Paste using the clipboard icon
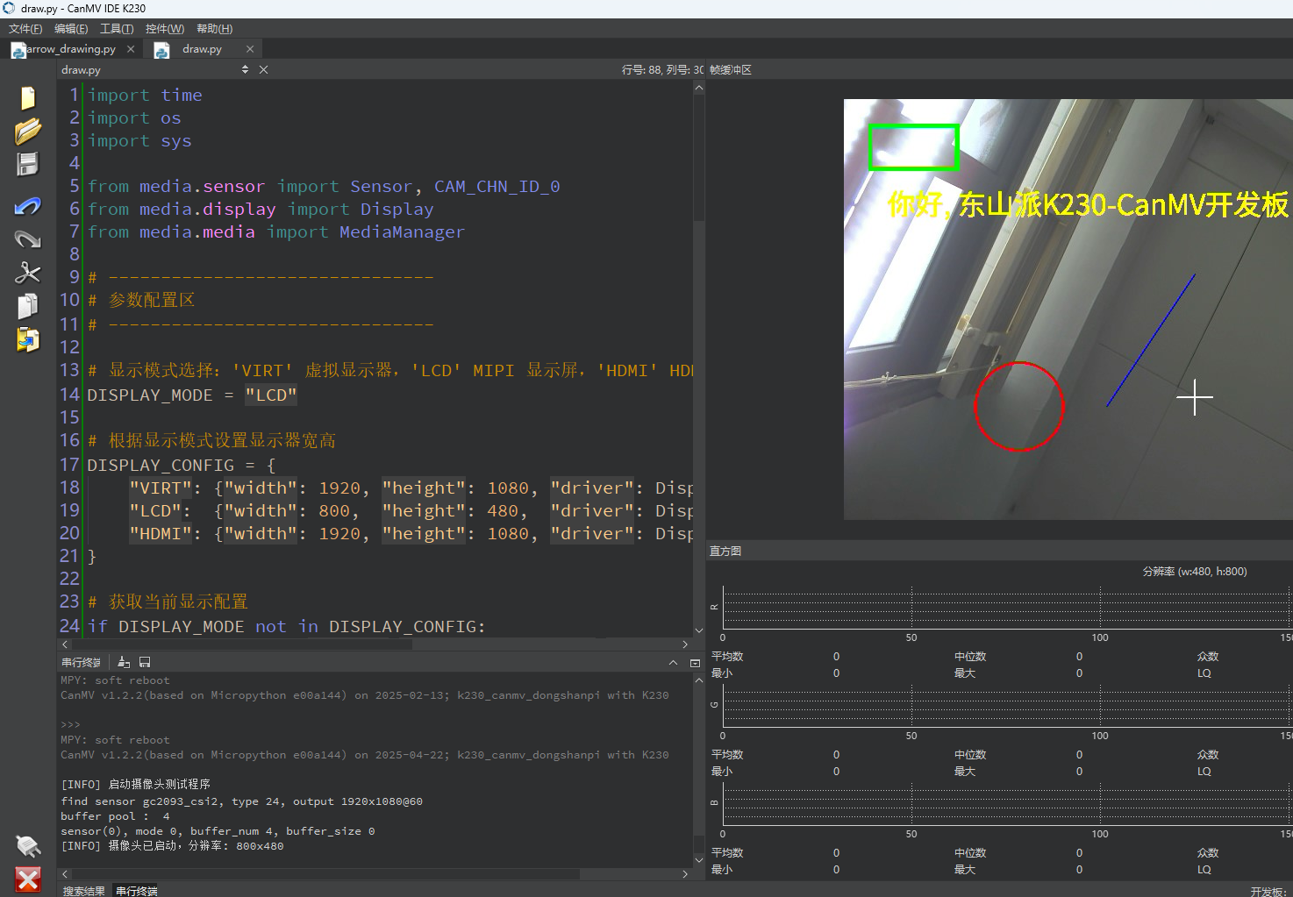Image resolution: width=1293 pixels, height=897 pixels. tap(28, 339)
